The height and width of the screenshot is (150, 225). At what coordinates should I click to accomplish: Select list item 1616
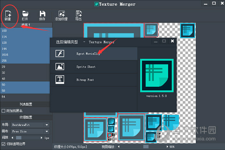click(25, 54)
